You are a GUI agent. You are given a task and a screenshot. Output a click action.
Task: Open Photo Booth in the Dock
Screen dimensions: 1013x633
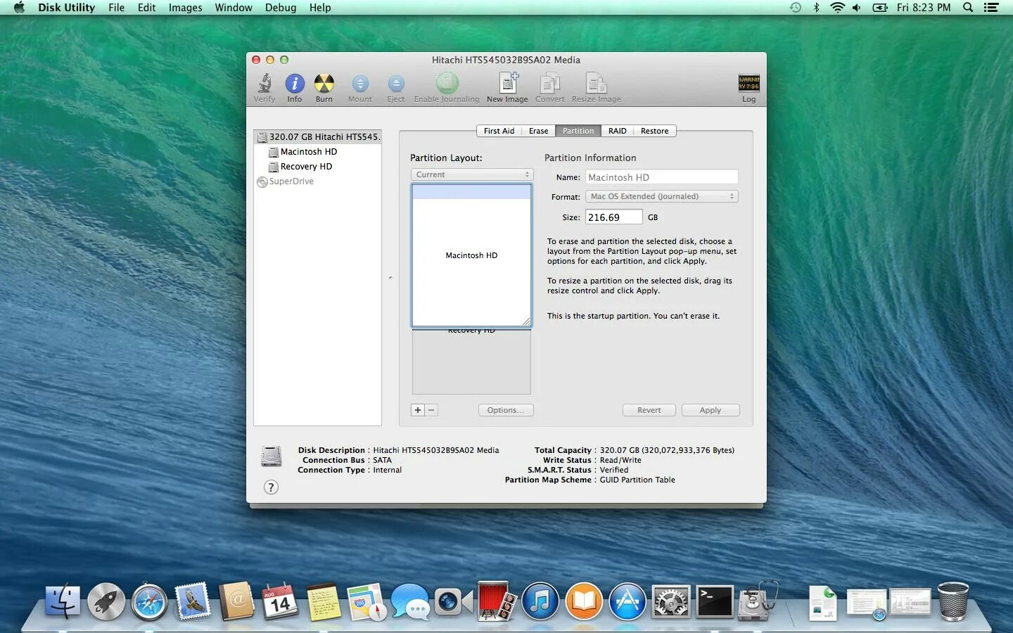point(497,601)
